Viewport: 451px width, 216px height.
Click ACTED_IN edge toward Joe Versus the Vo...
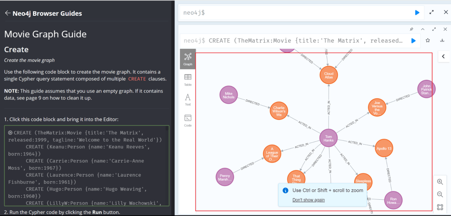(352, 123)
